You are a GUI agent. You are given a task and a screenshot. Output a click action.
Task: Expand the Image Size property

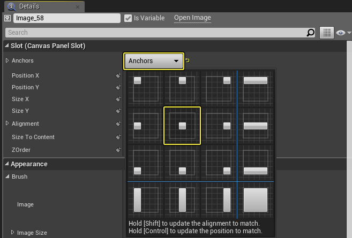pyautogui.click(x=12, y=233)
